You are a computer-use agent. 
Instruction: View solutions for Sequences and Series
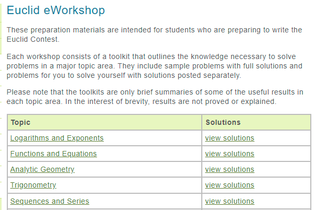point(230,201)
